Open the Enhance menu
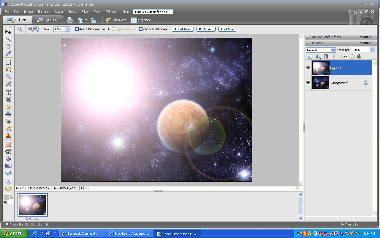380x238 pixels. pos(44,12)
